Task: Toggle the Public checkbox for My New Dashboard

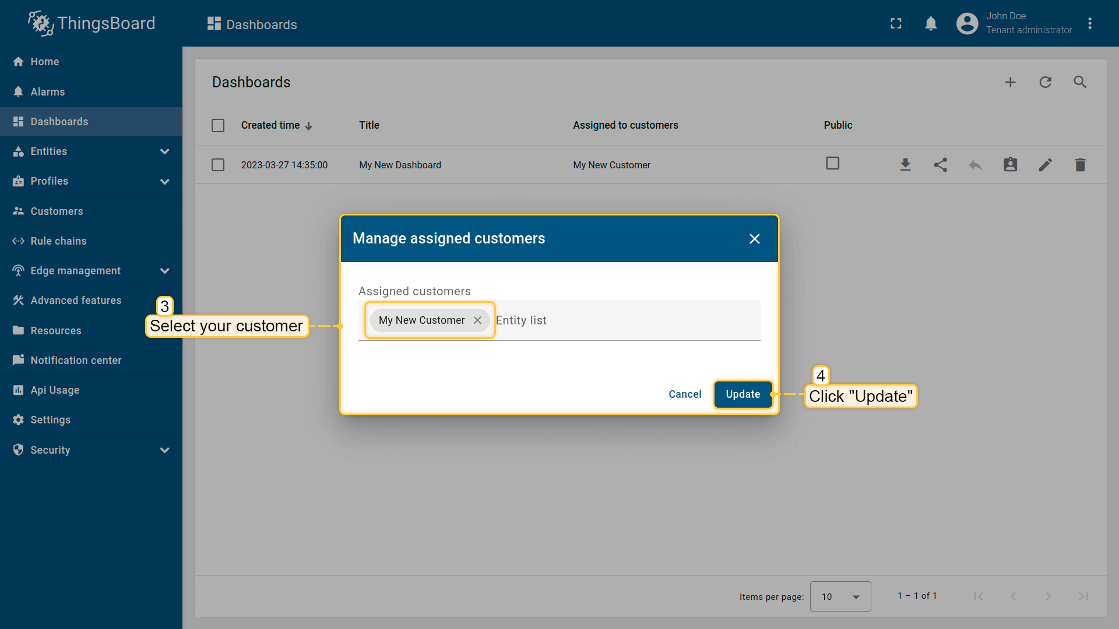Action: click(832, 164)
